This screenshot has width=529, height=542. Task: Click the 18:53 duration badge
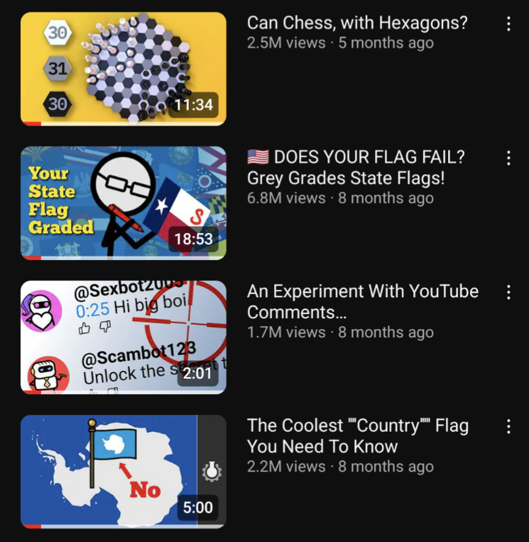(x=194, y=239)
